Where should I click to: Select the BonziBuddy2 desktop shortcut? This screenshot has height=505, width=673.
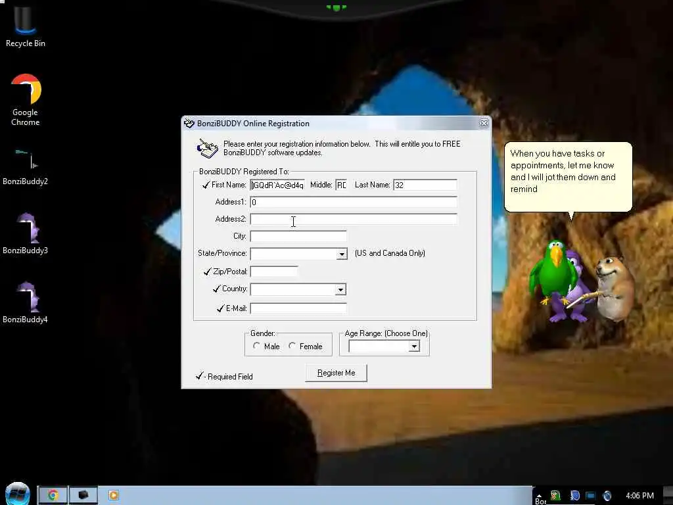tap(25, 166)
